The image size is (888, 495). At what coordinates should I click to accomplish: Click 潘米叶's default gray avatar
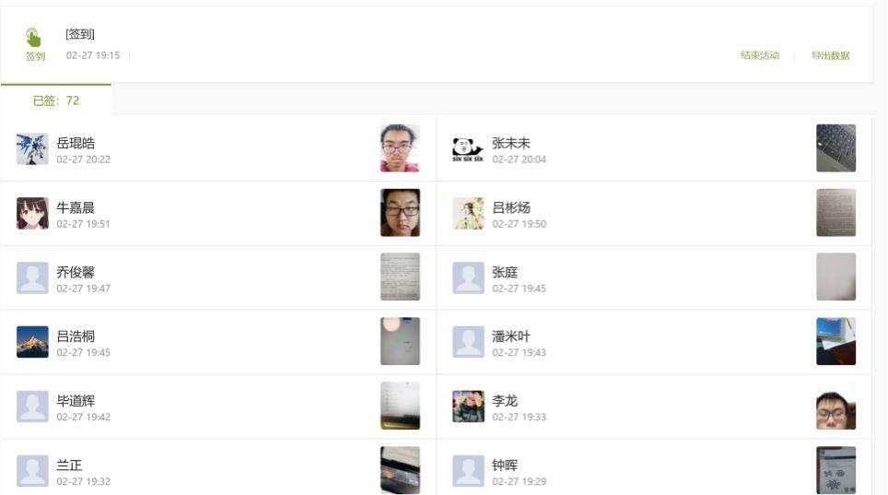pos(468,342)
